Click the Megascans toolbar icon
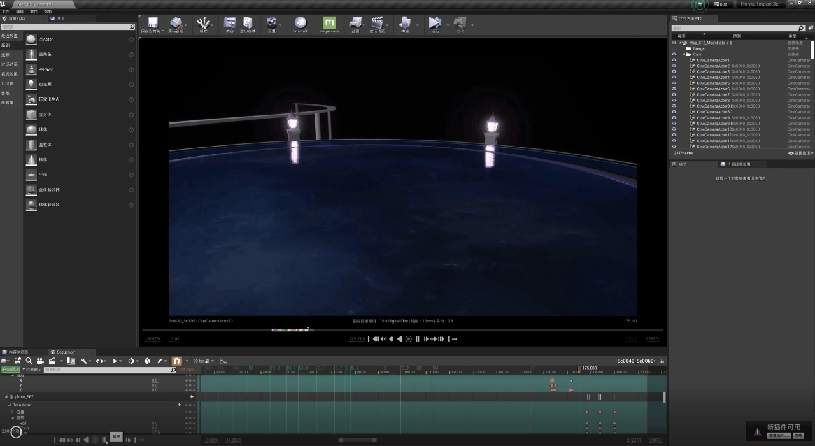 pyautogui.click(x=329, y=23)
